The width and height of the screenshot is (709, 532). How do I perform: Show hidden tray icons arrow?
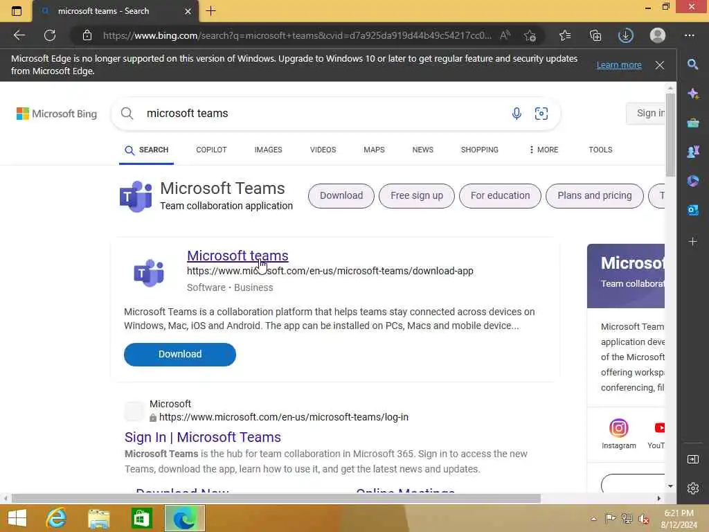[x=593, y=519]
